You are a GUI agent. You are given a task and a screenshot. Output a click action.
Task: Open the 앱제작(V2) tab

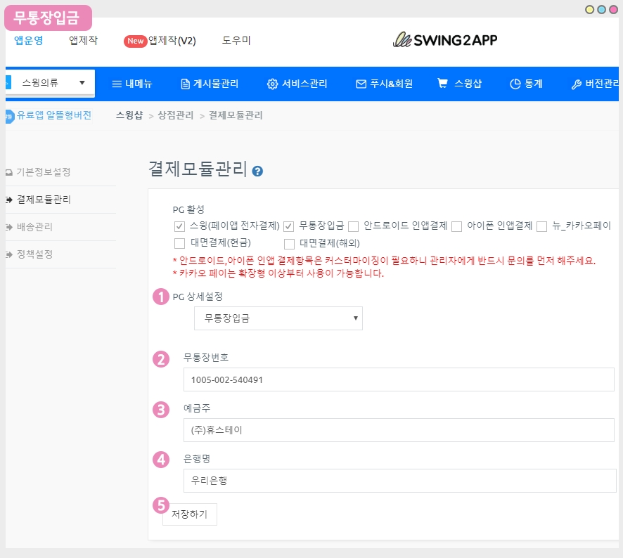(172, 41)
